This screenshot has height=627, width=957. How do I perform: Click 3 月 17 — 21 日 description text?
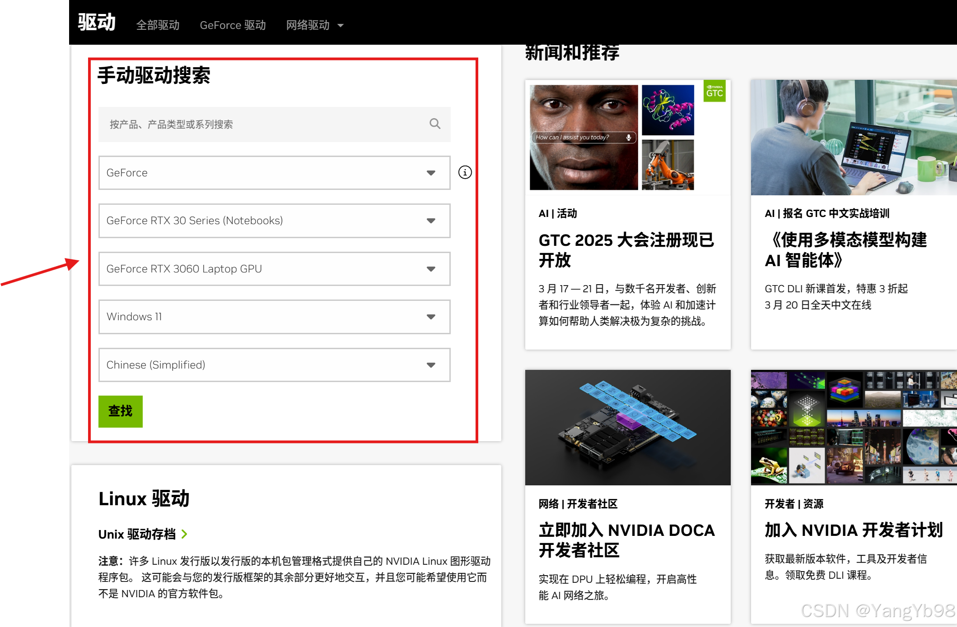(627, 305)
